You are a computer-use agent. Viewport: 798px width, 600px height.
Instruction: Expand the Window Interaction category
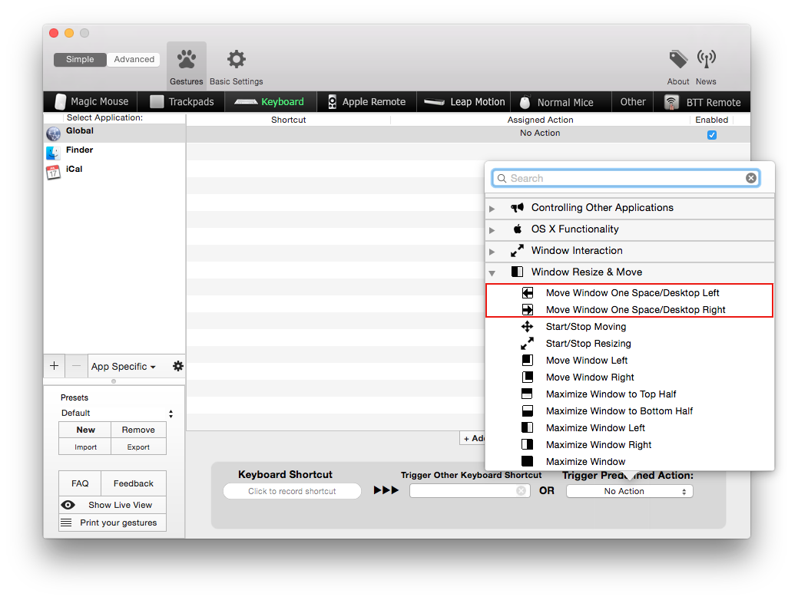(492, 251)
